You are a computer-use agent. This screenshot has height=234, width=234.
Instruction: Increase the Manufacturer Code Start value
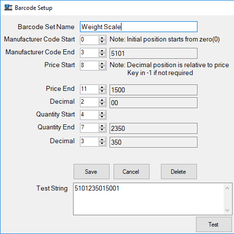point(102,38)
